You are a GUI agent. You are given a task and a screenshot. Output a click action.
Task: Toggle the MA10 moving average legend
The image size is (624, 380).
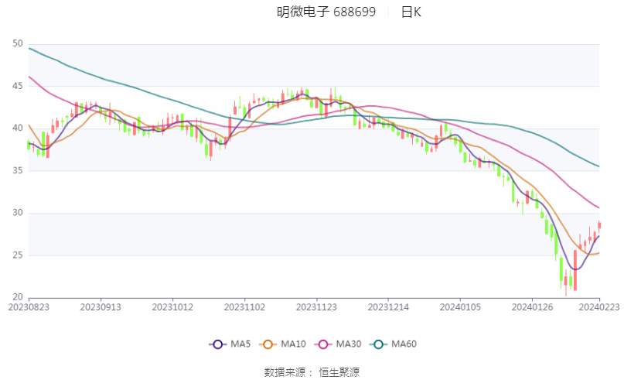click(x=282, y=344)
